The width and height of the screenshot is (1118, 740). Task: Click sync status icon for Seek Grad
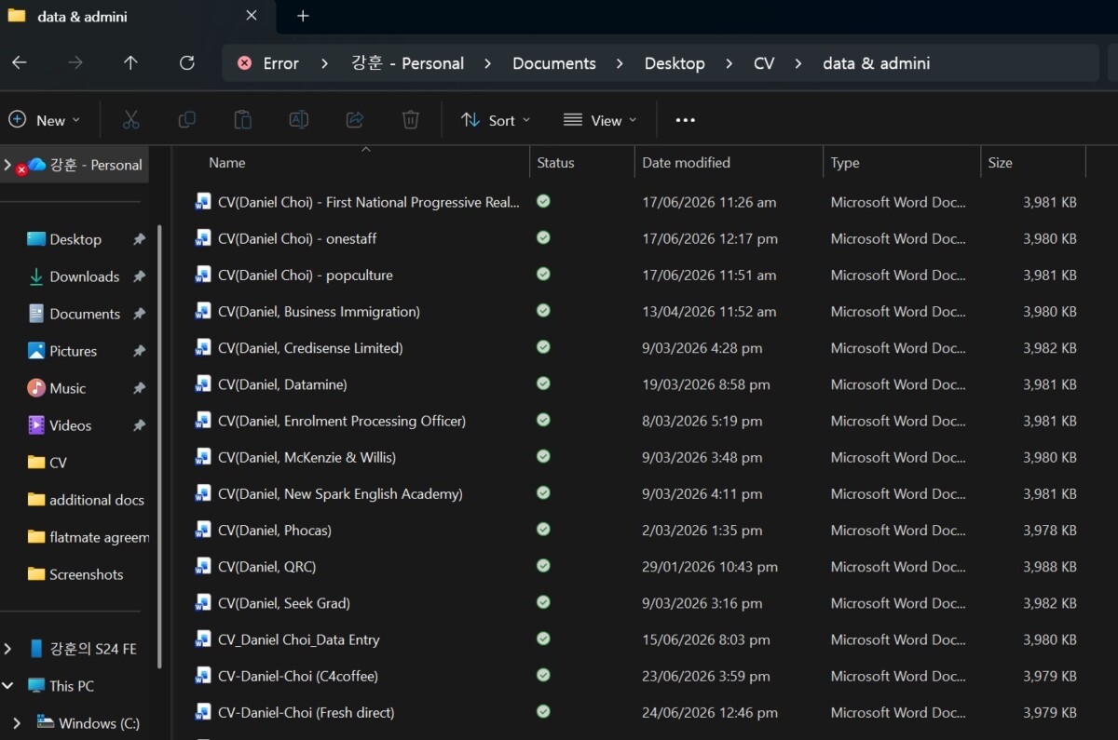coord(543,602)
